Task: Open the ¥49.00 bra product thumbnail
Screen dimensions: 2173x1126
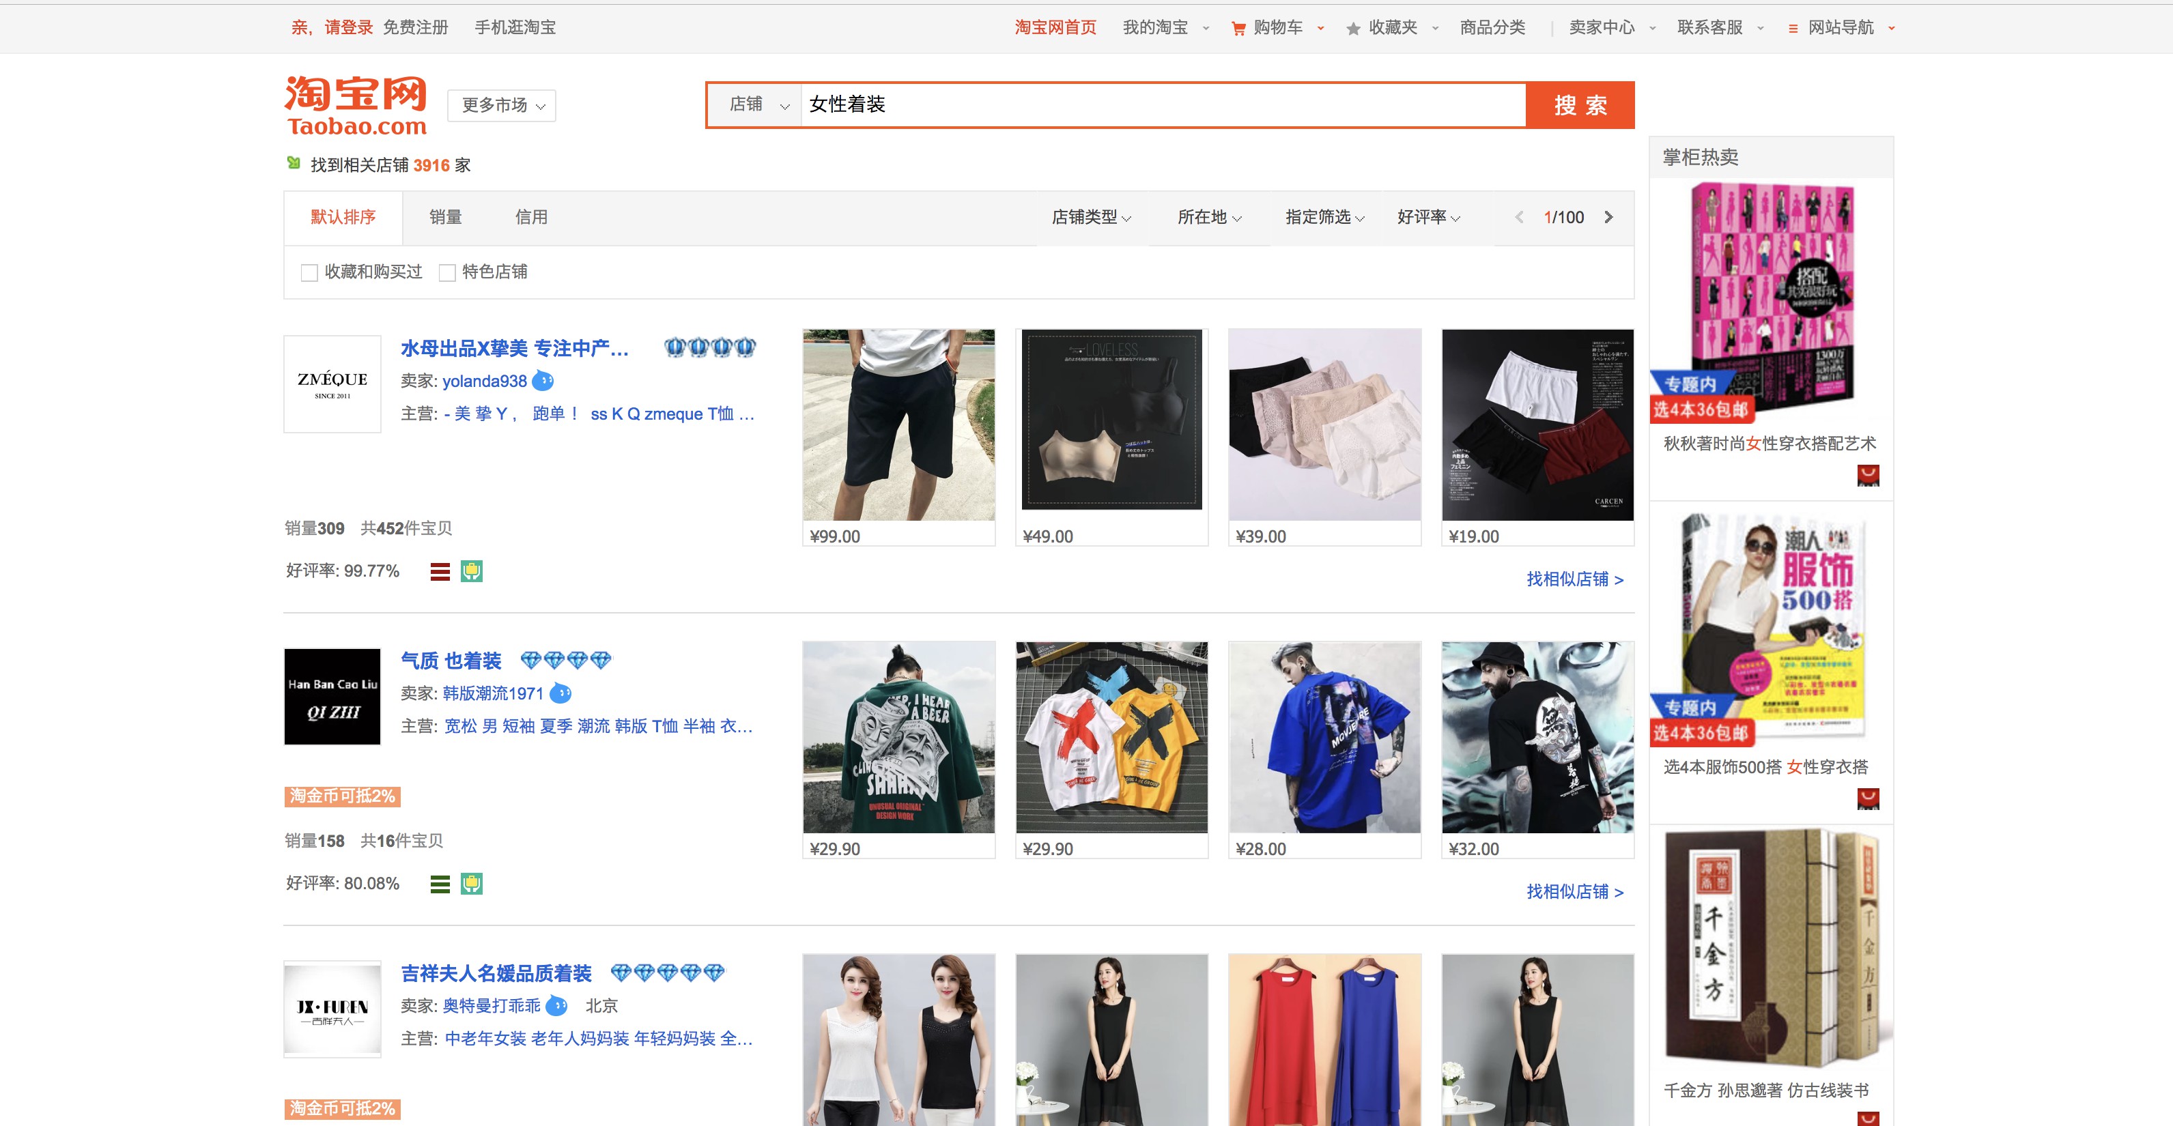Action: tap(1111, 425)
